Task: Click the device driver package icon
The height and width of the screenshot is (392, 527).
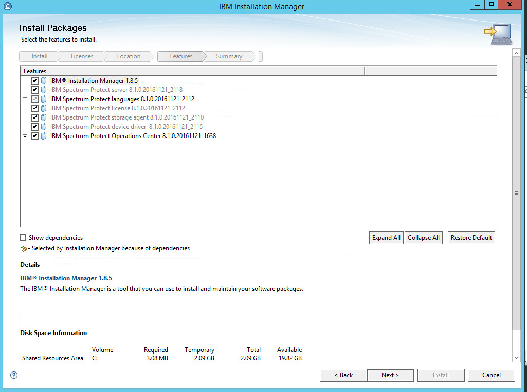Action: [x=44, y=127]
